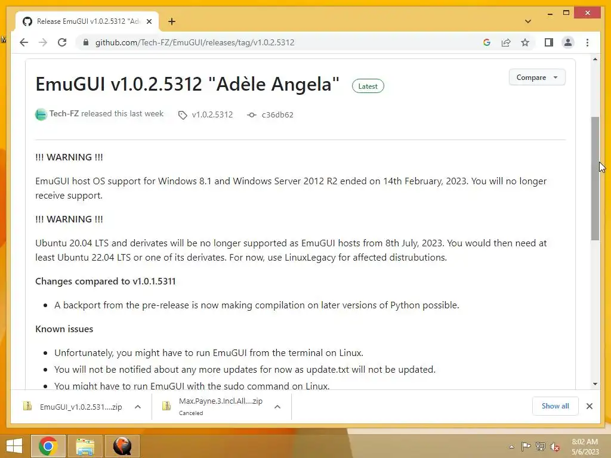Screen dimensions: 611x458
Task: Open the Chrome profile avatar menu
Action: tap(568, 42)
